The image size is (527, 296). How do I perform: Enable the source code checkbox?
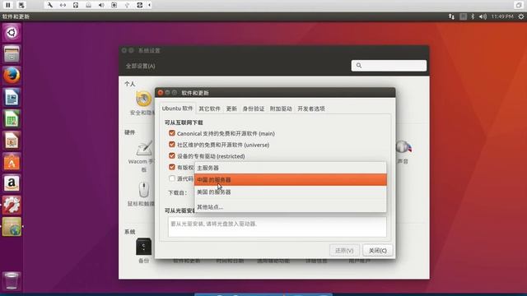(x=172, y=178)
